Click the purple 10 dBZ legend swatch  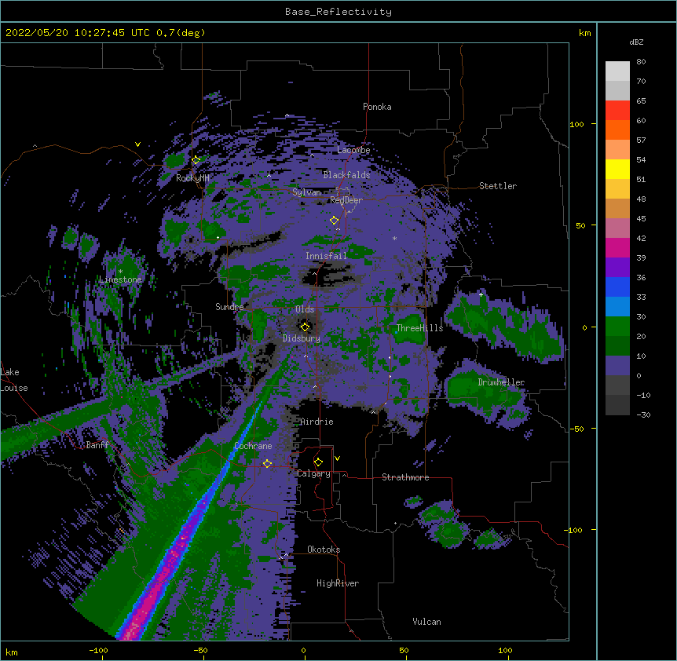(x=617, y=366)
